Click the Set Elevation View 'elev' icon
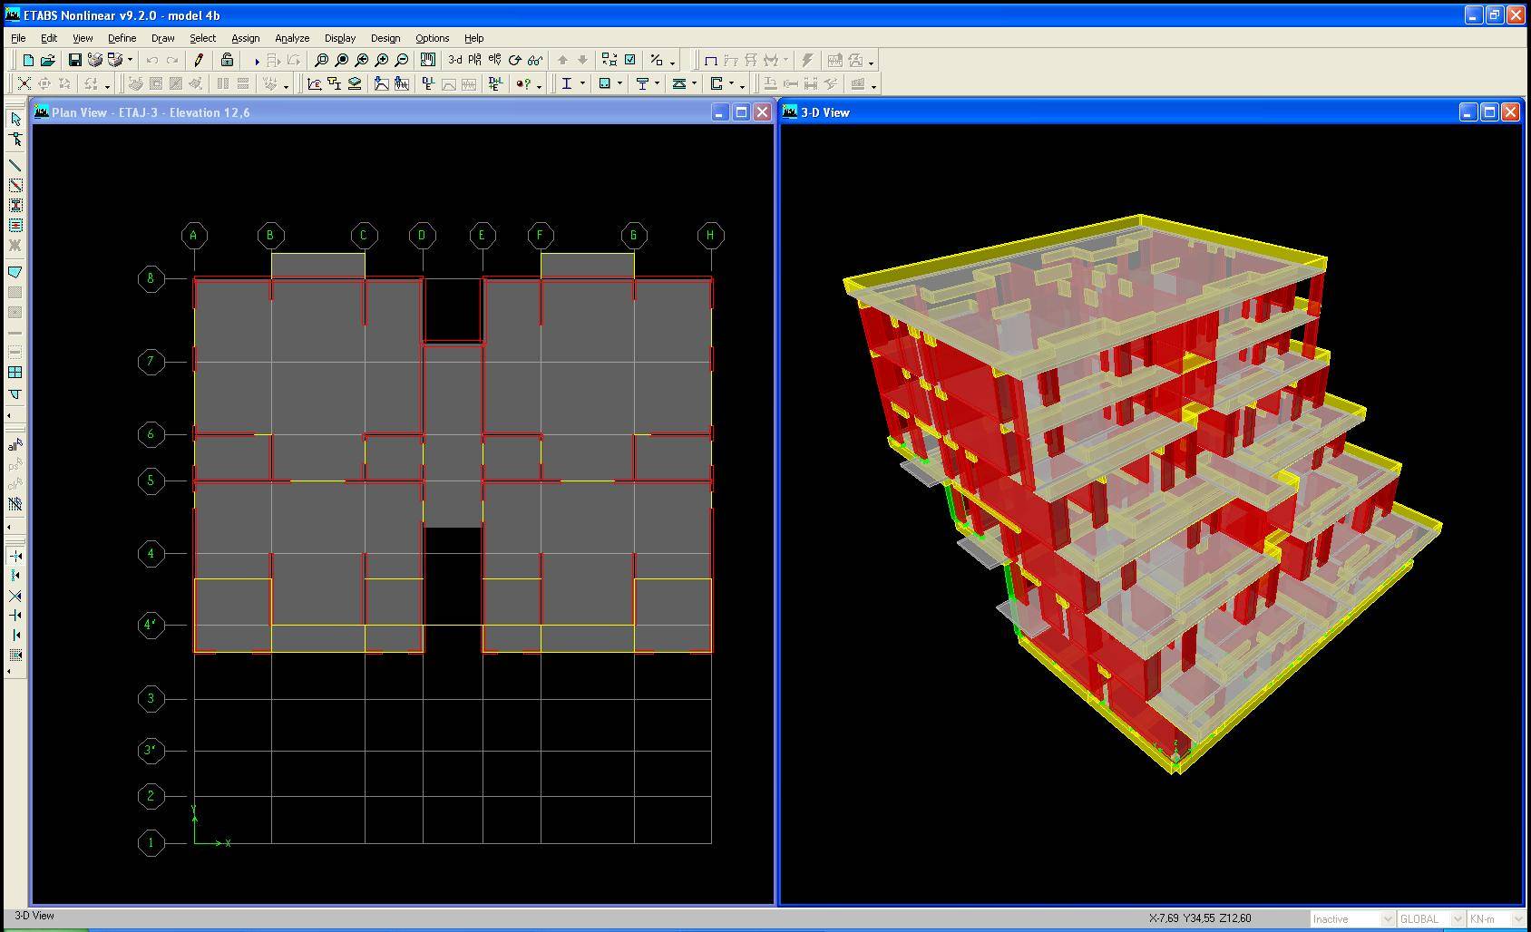The image size is (1531, 932). click(x=494, y=61)
